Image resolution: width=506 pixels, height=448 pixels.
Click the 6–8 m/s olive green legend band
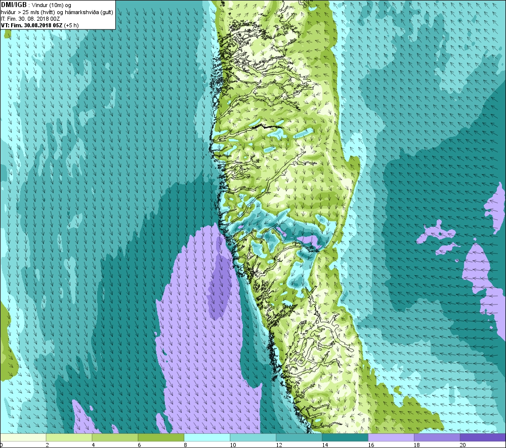161,437
